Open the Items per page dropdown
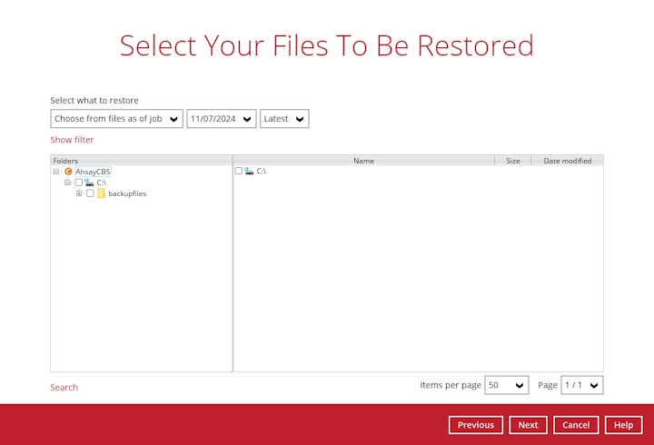 [507, 386]
